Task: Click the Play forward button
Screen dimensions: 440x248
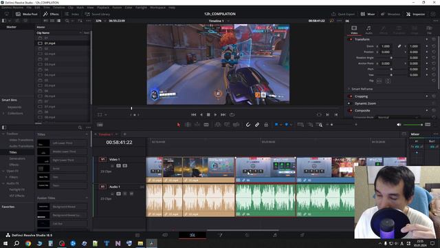Action: [x=215, y=115]
